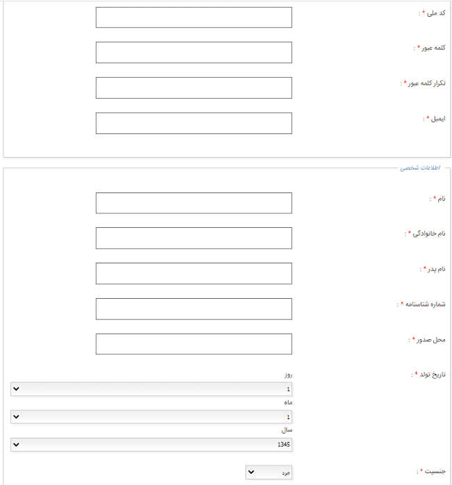Select the father's name (نام پدر) field
452x485 pixels.
tap(194, 274)
